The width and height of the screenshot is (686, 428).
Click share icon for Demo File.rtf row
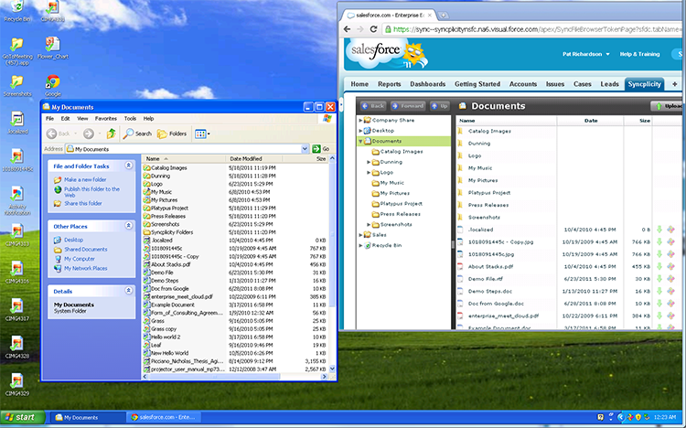(x=670, y=278)
